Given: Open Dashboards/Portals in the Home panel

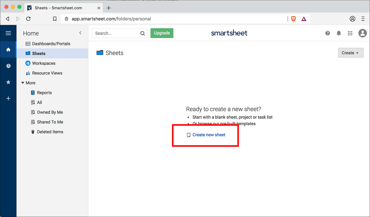Looking at the screenshot, I should coord(48,44).
